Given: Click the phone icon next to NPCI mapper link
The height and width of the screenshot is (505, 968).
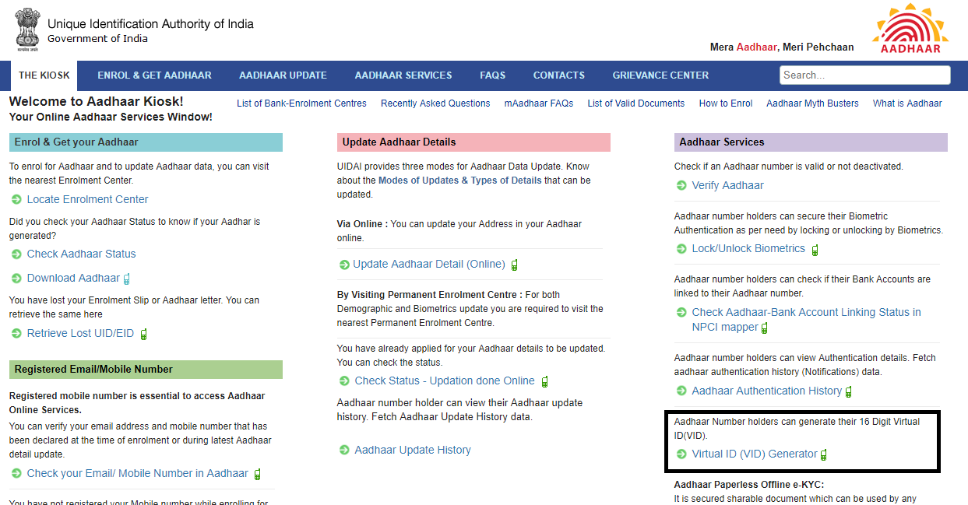Looking at the screenshot, I should (764, 328).
